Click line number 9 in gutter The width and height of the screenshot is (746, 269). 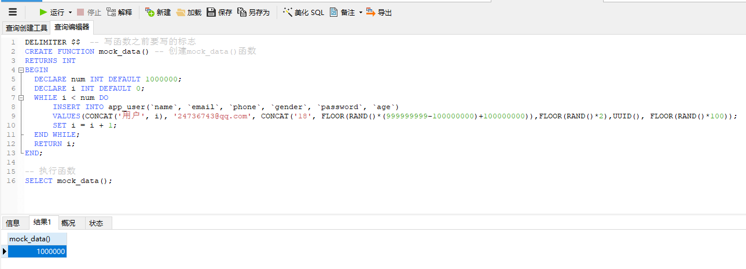click(13, 116)
